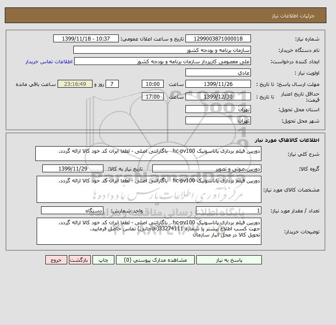Click the ایجاد کننده درخواست label
The height and width of the screenshot is (325, 336).
[x=295, y=62]
